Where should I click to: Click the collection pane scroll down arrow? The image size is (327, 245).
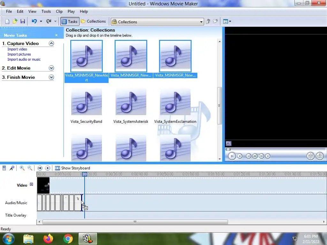click(219, 159)
